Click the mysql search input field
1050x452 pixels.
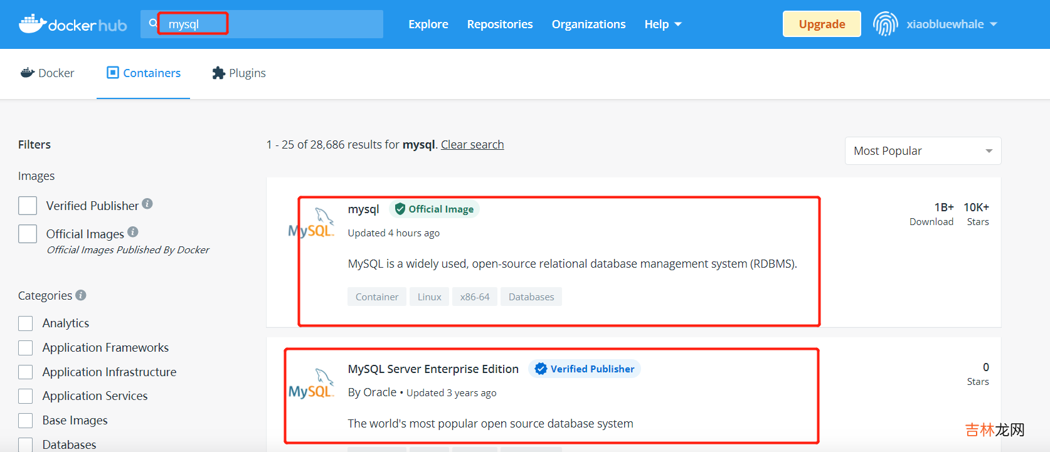coord(270,24)
